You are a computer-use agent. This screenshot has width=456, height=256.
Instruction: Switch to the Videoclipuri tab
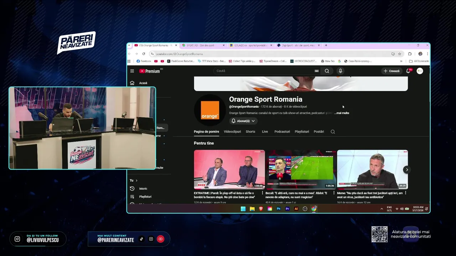click(232, 132)
